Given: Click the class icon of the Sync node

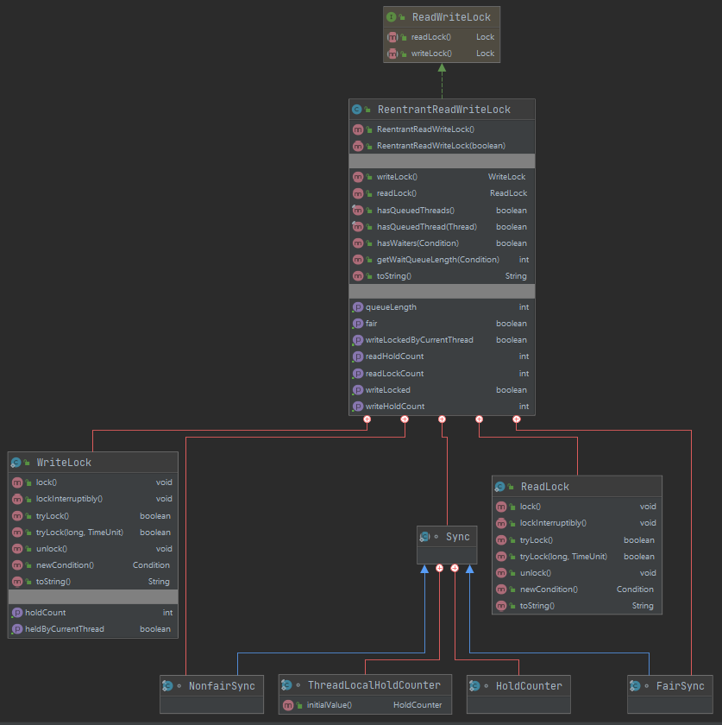Looking at the screenshot, I should tap(424, 537).
